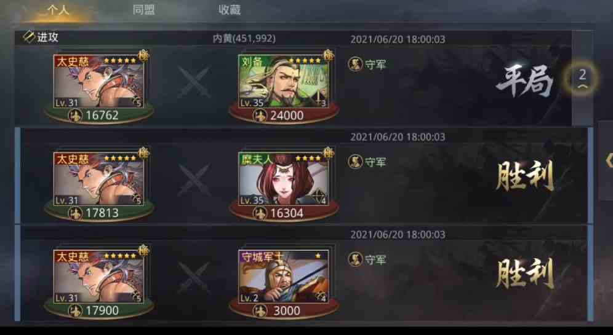Click the 进攻 attack sword icon

(x=29, y=37)
